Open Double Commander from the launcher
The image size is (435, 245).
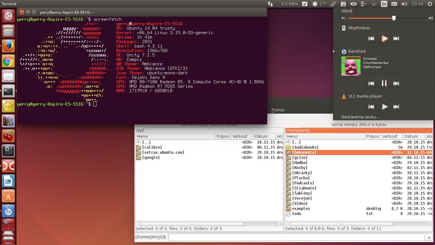click(8, 167)
